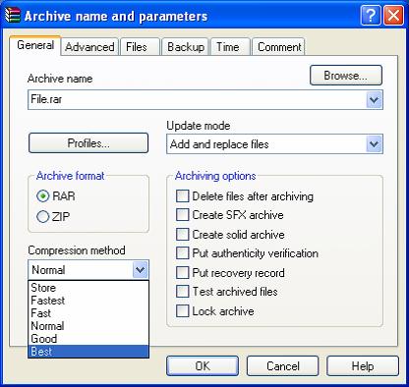Click the question mark help button in title bar
Image resolution: width=409 pixels, height=387 pixels.
point(371,16)
